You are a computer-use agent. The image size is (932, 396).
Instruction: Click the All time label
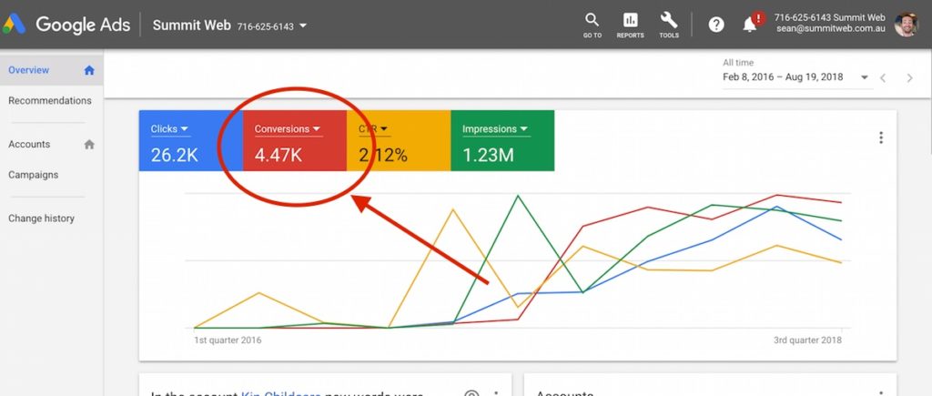pyautogui.click(x=737, y=63)
